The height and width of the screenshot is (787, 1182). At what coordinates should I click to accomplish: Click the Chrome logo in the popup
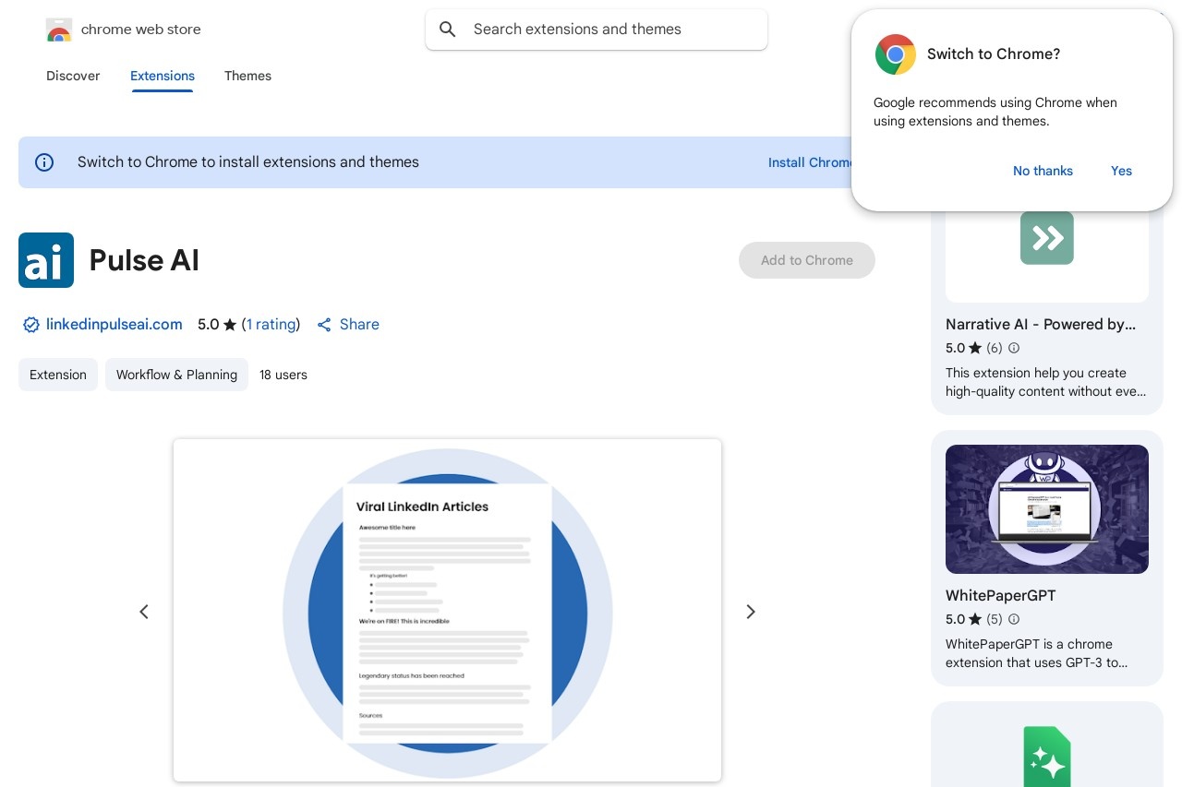click(x=896, y=54)
